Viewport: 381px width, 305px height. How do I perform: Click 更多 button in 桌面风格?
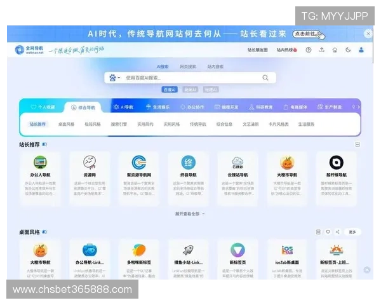click(x=352, y=232)
